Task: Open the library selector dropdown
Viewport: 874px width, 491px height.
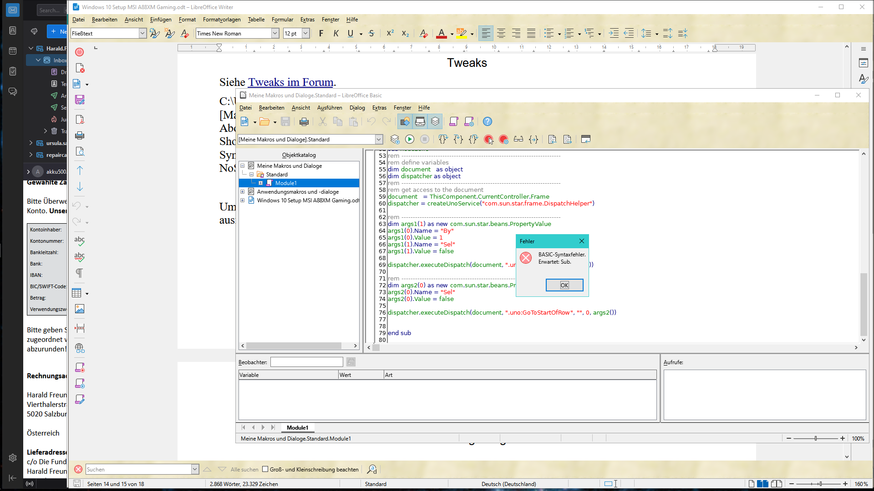Action: pyautogui.click(x=379, y=140)
